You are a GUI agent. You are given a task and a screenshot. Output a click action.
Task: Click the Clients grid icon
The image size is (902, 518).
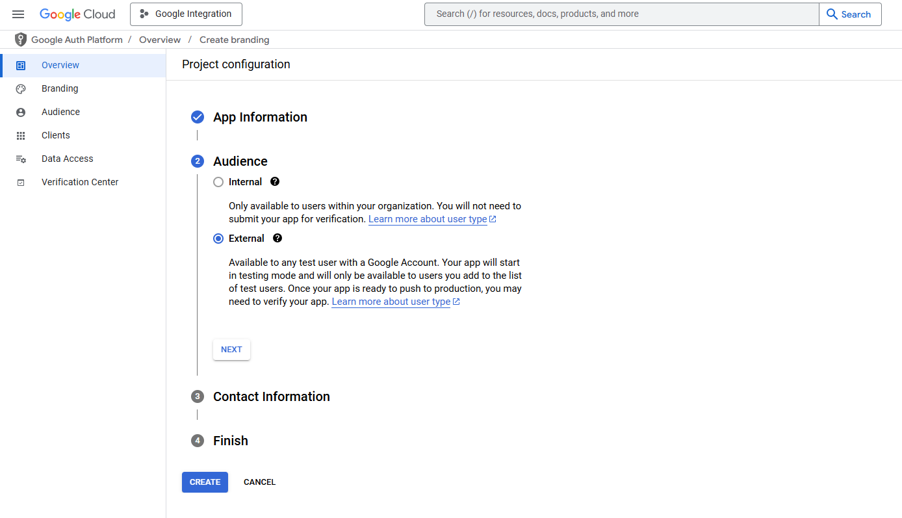[x=21, y=136]
